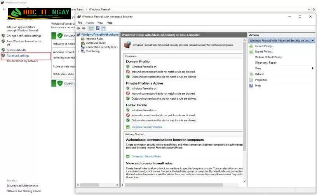Click the Domain Profile inbound blocked red icon
This screenshot has width=317, height=195.
128,72
